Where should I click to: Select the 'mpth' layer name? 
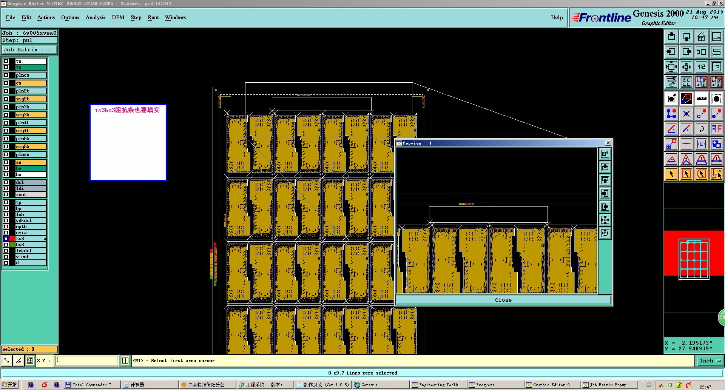(31, 227)
